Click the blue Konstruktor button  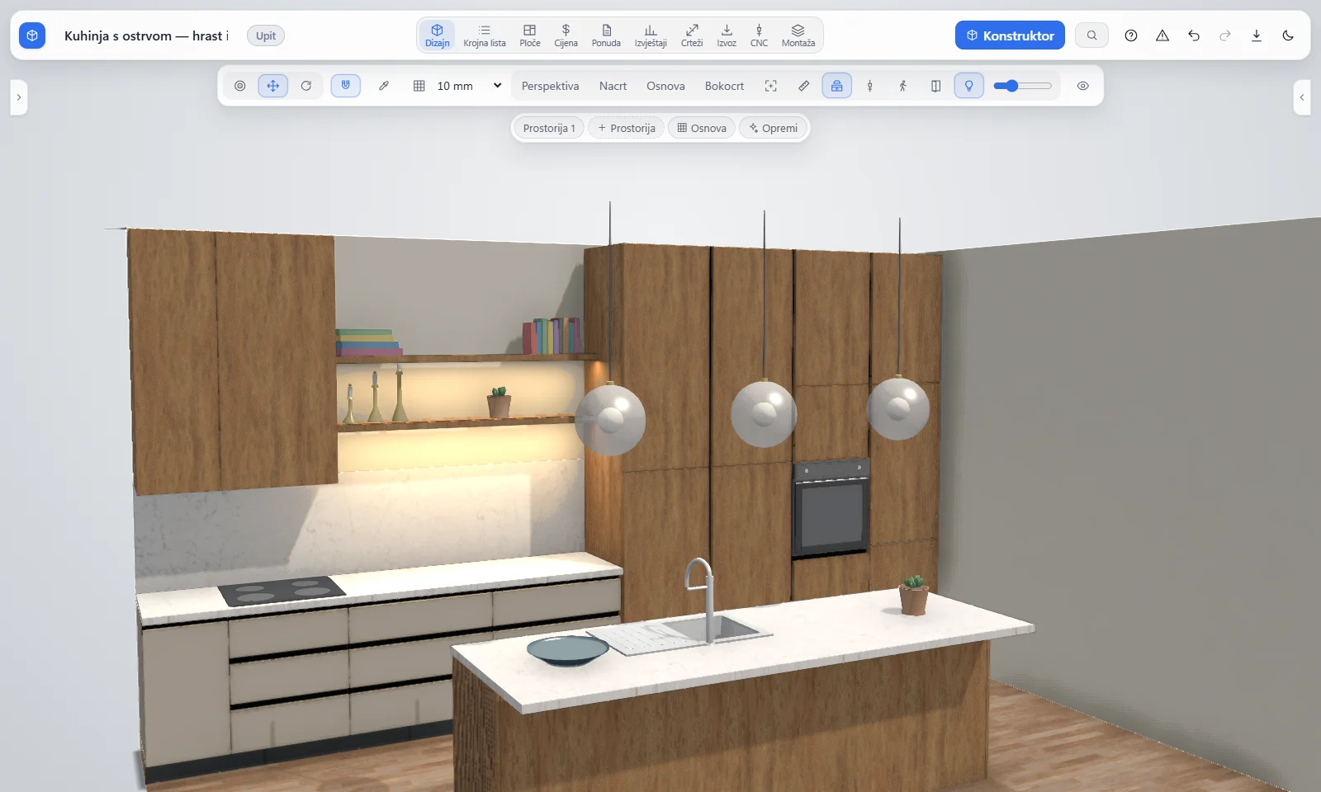pos(1010,35)
